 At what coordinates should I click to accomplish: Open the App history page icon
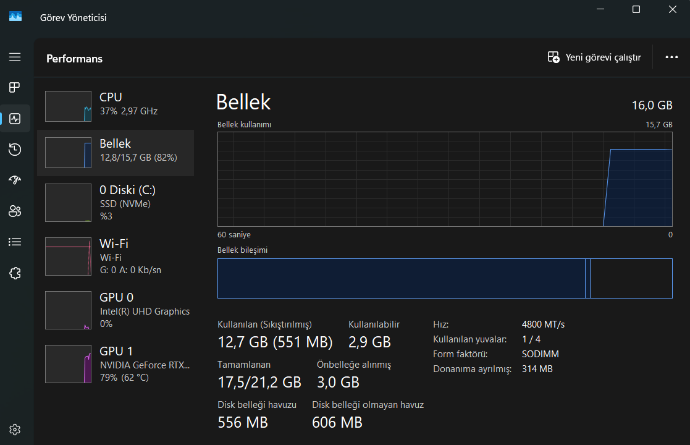(x=15, y=149)
